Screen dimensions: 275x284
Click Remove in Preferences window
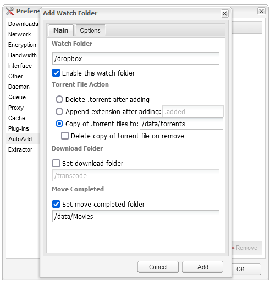245,248
